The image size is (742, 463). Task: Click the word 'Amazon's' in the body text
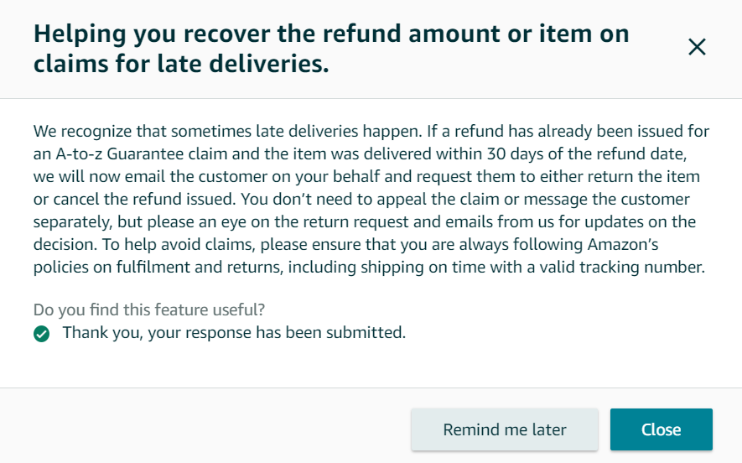pyautogui.click(x=623, y=245)
